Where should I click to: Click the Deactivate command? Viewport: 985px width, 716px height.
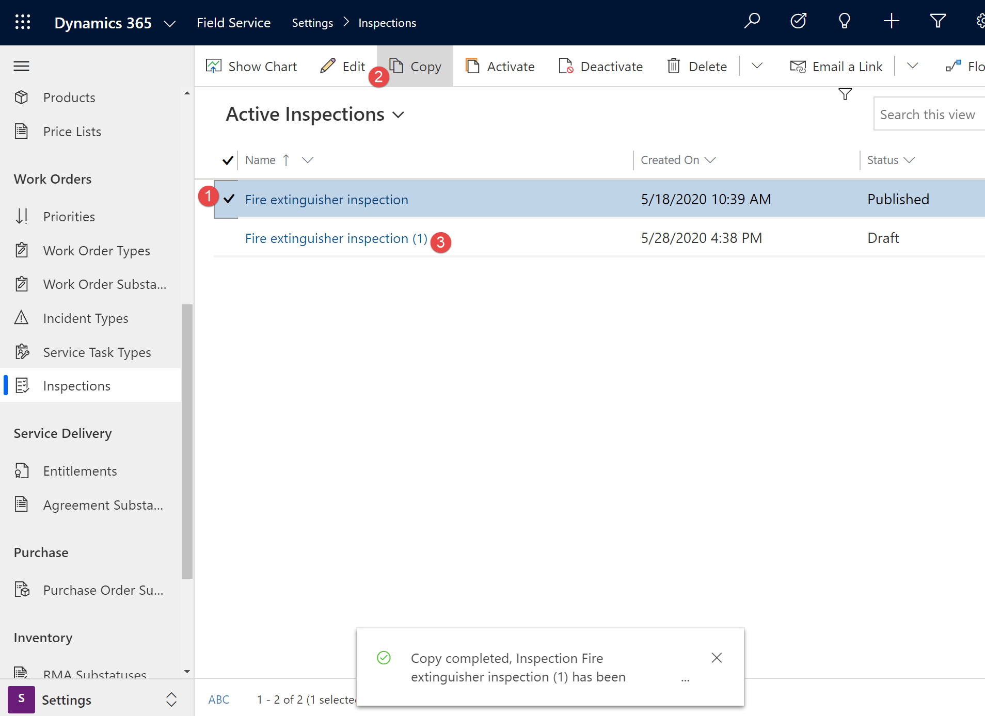click(x=601, y=67)
